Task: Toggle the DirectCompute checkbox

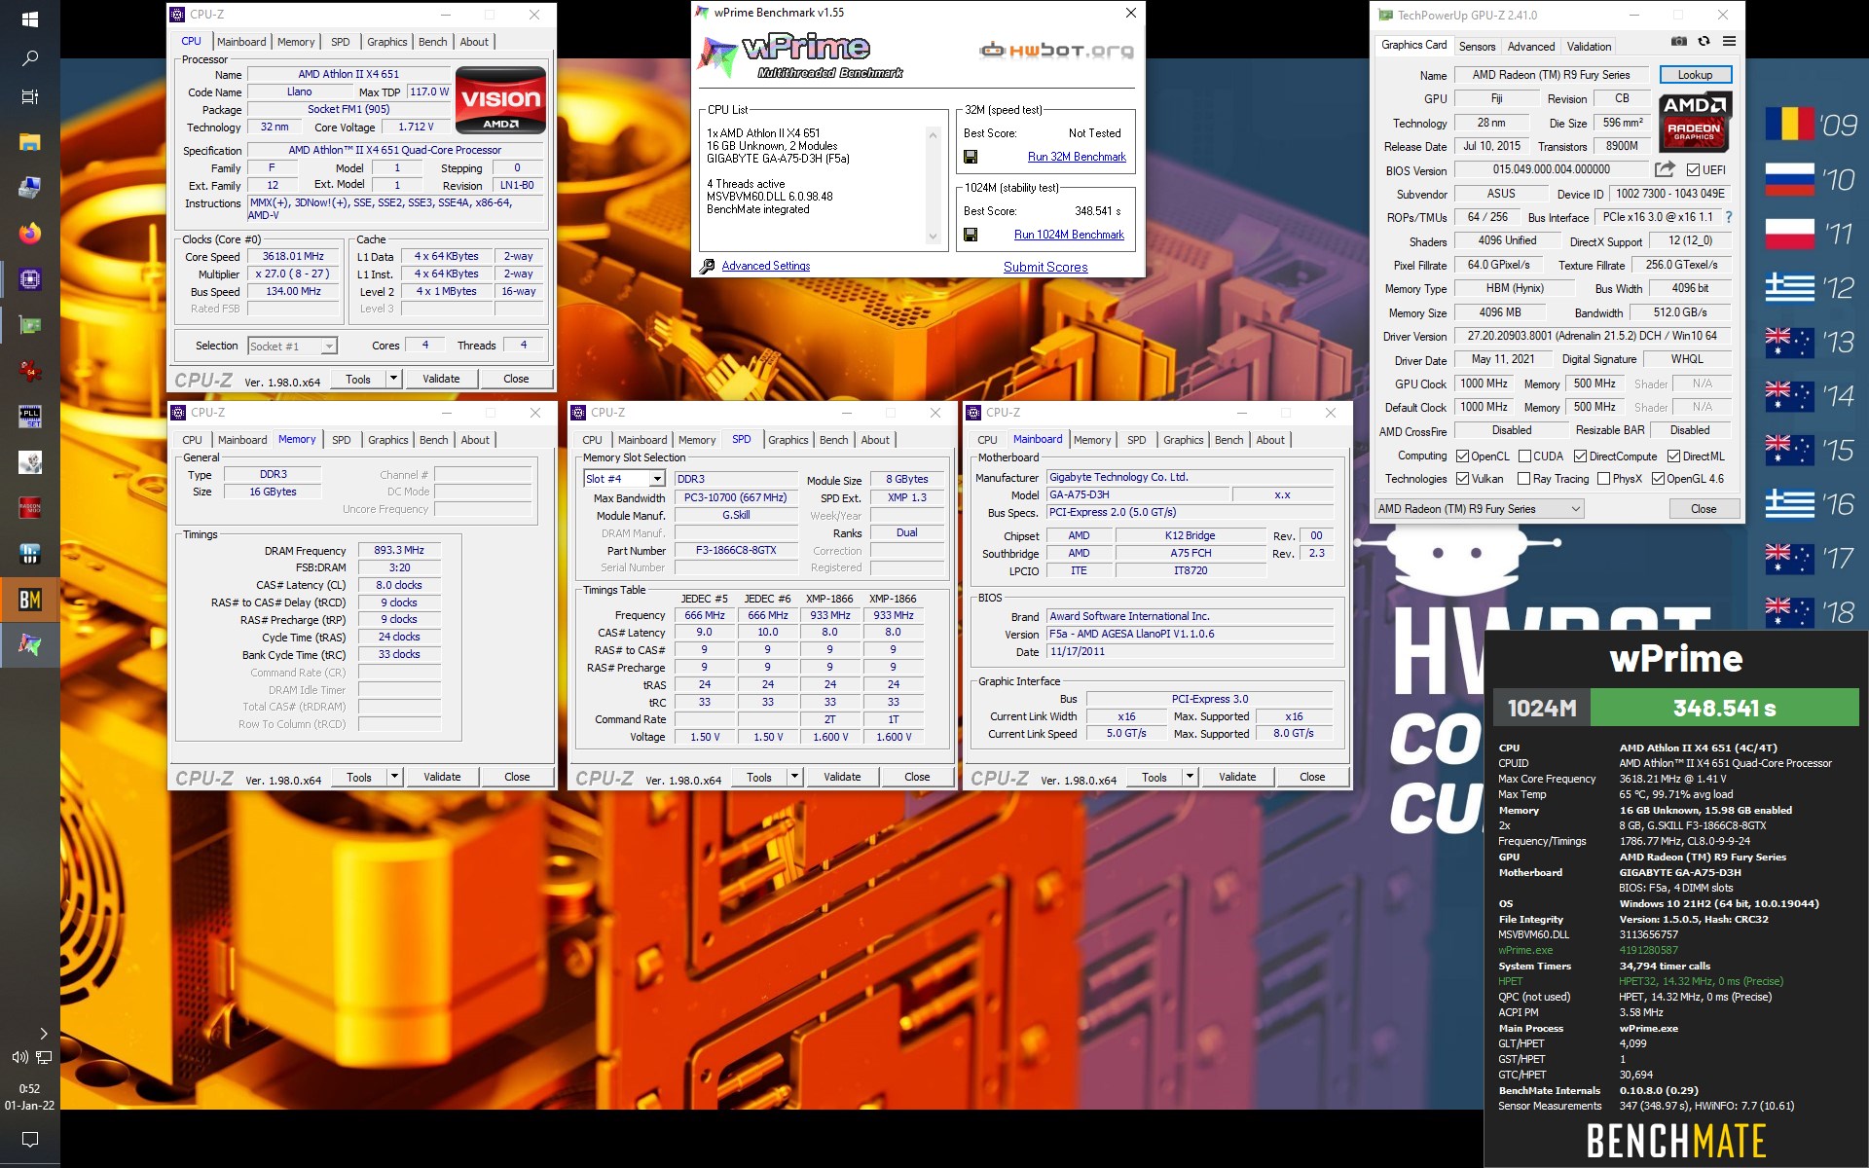Action: (x=1580, y=456)
